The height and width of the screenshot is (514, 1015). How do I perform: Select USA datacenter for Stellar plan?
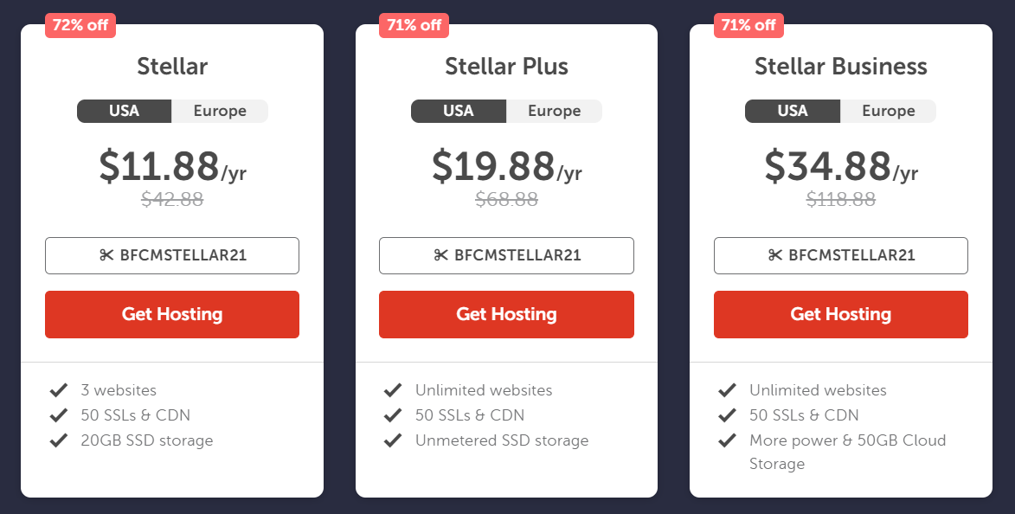pos(125,111)
